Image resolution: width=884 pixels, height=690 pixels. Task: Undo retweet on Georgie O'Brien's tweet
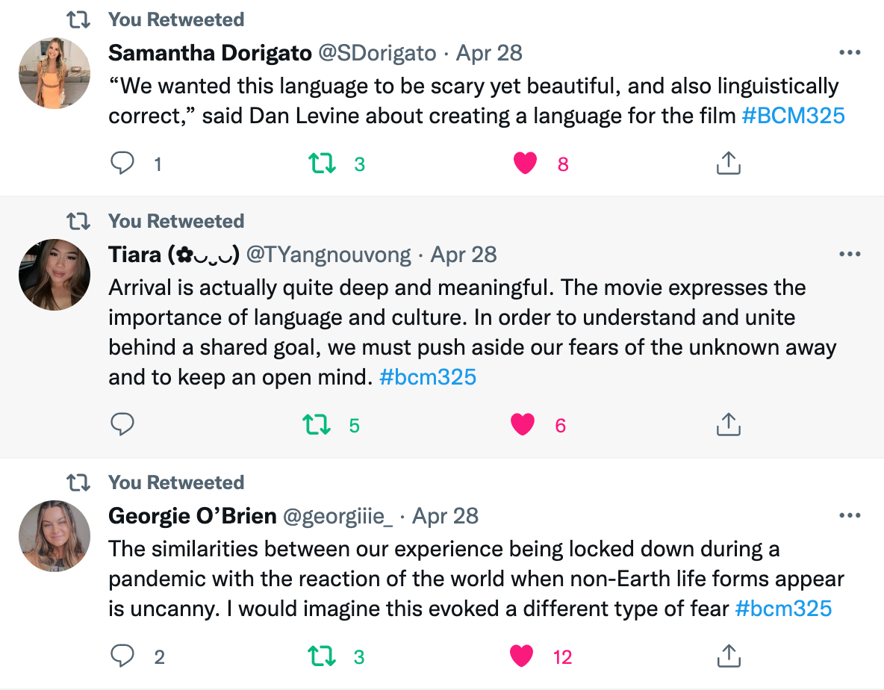click(323, 656)
